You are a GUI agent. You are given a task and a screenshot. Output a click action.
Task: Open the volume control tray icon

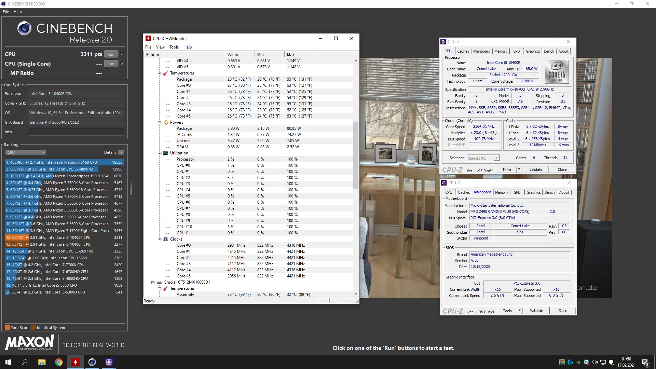pos(594,362)
